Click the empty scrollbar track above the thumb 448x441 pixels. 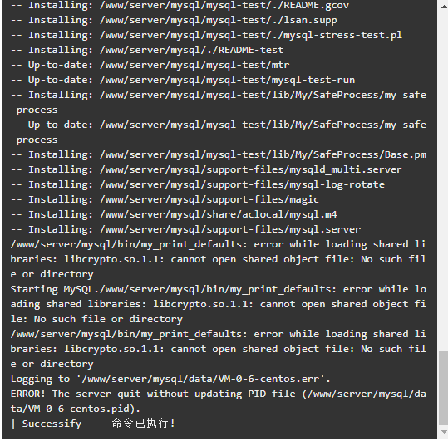pos(444,180)
